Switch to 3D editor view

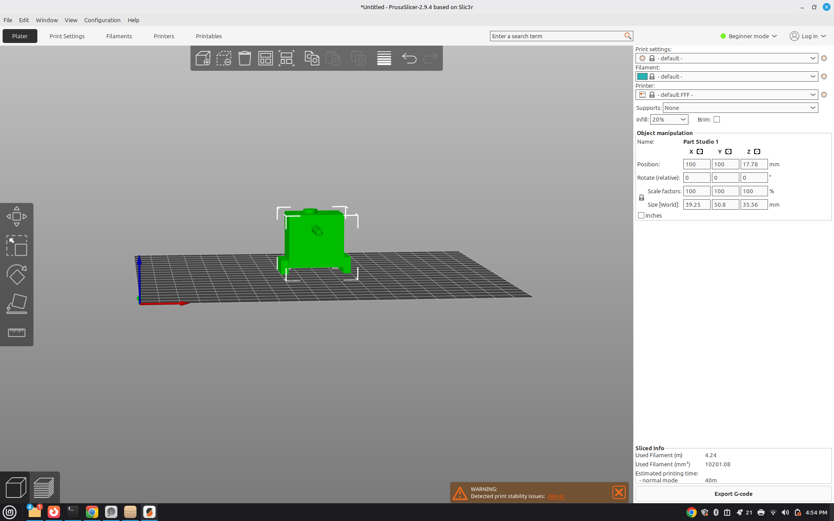(x=16, y=487)
